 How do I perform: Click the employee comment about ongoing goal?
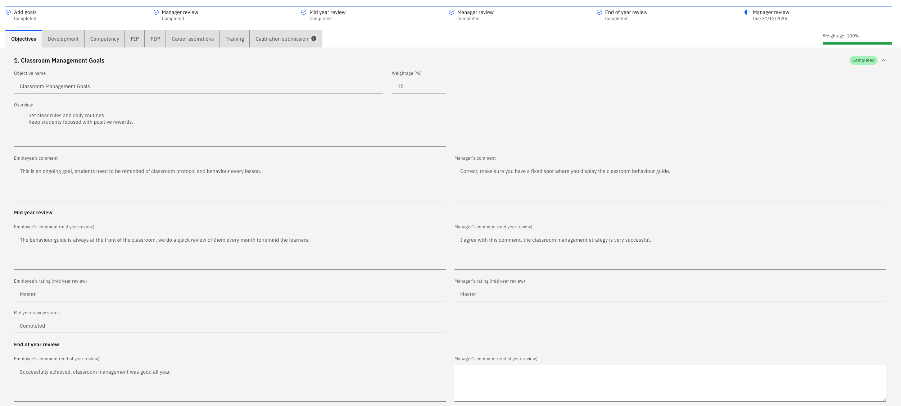tap(140, 171)
